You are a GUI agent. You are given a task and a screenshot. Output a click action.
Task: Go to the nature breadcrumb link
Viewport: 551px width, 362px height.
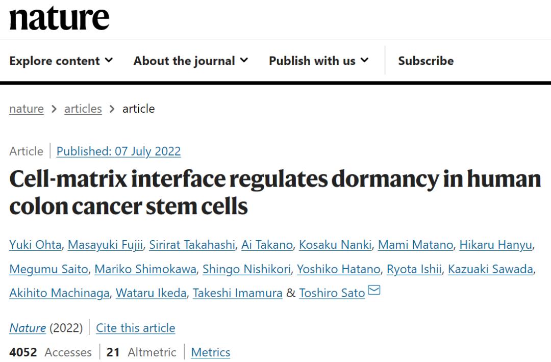[26, 109]
